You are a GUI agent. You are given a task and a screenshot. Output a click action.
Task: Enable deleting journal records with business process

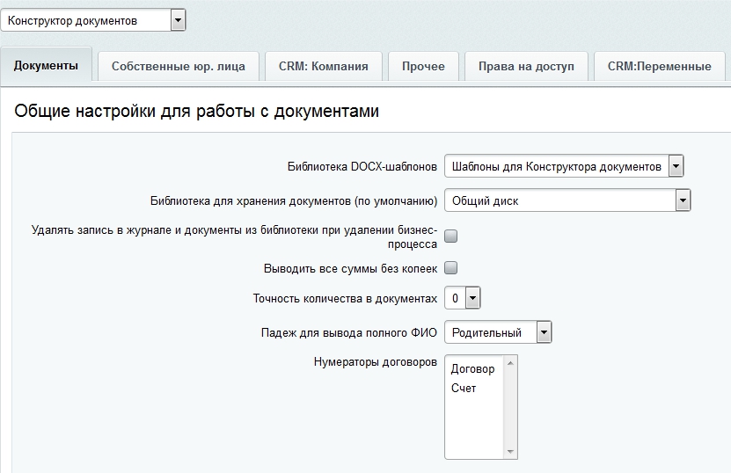(451, 236)
